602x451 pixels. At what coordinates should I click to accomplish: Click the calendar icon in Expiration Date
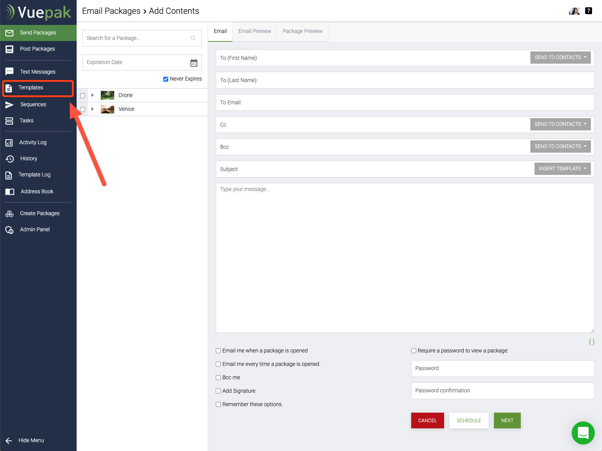194,63
